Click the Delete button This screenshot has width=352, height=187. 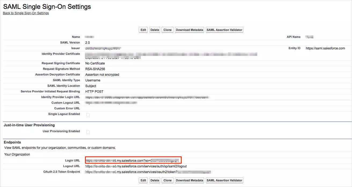click(x=155, y=30)
